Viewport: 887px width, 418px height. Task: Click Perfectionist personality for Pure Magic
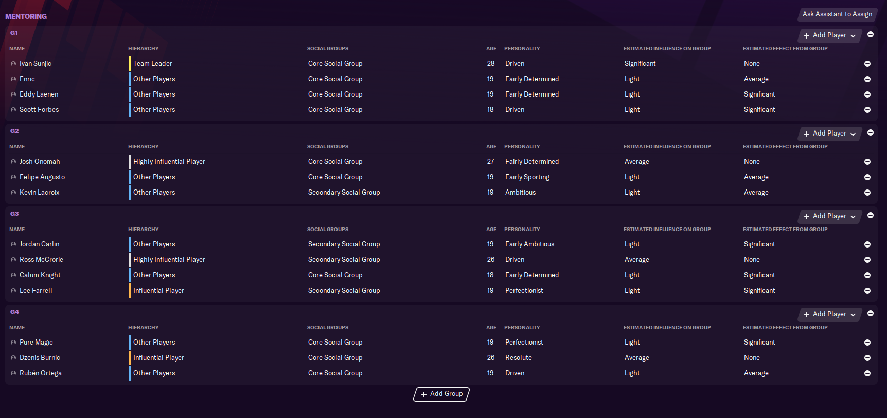(x=524, y=343)
